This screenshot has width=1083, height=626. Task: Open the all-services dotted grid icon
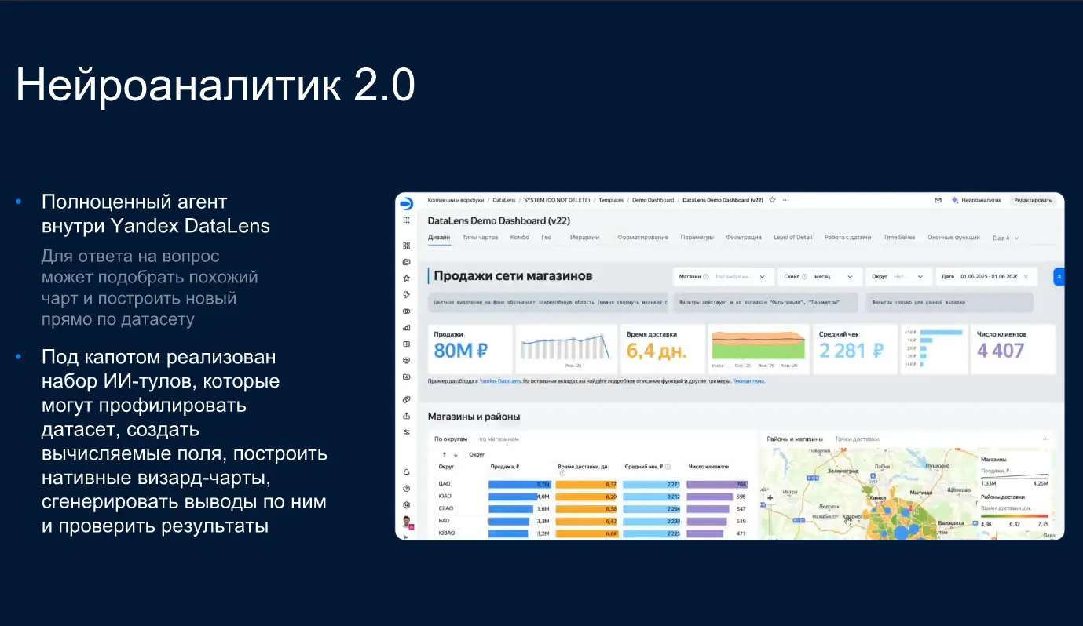pyautogui.click(x=406, y=221)
